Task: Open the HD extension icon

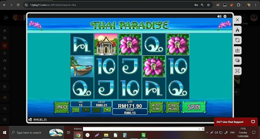Action: point(218,5)
